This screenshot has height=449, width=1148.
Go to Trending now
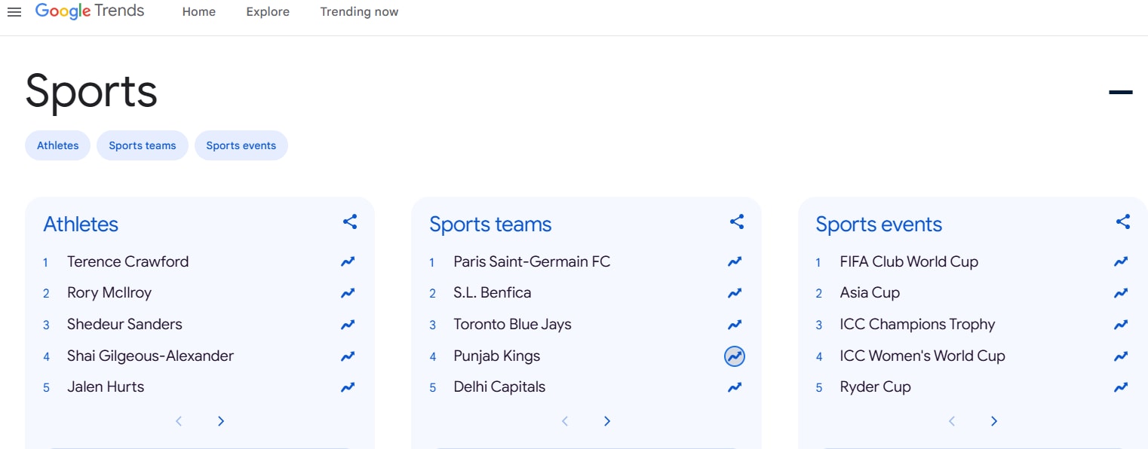pyautogui.click(x=359, y=12)
